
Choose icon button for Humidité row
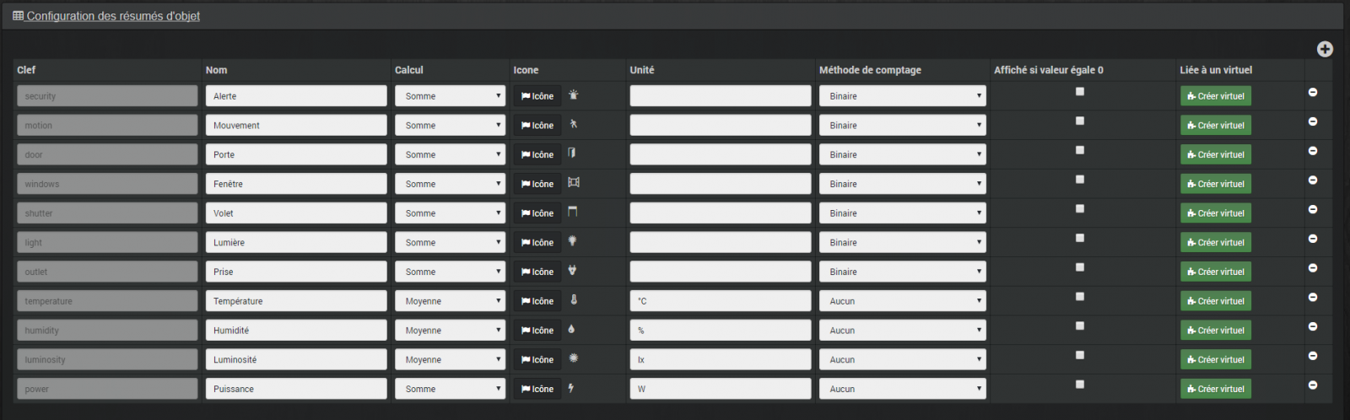click(537, 331)
